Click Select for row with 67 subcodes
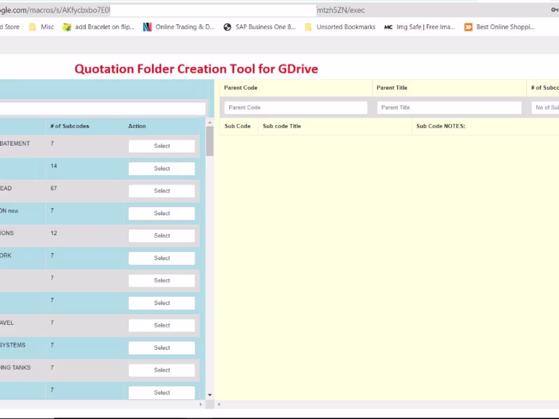Screen dimensions: 559x419 click(162, 190)
